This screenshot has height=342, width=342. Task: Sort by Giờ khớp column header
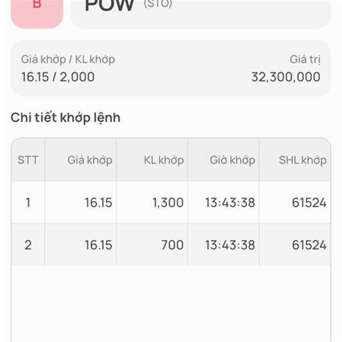point(233,160)
